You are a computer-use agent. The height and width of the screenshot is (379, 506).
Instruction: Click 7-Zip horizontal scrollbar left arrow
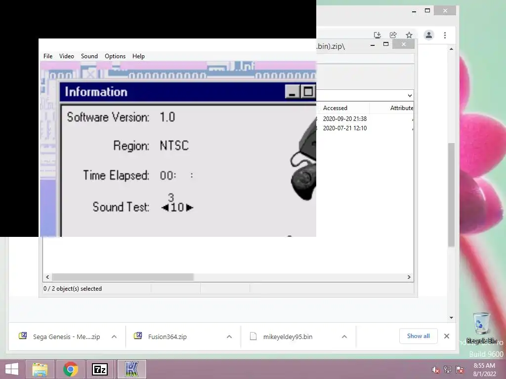47,277
